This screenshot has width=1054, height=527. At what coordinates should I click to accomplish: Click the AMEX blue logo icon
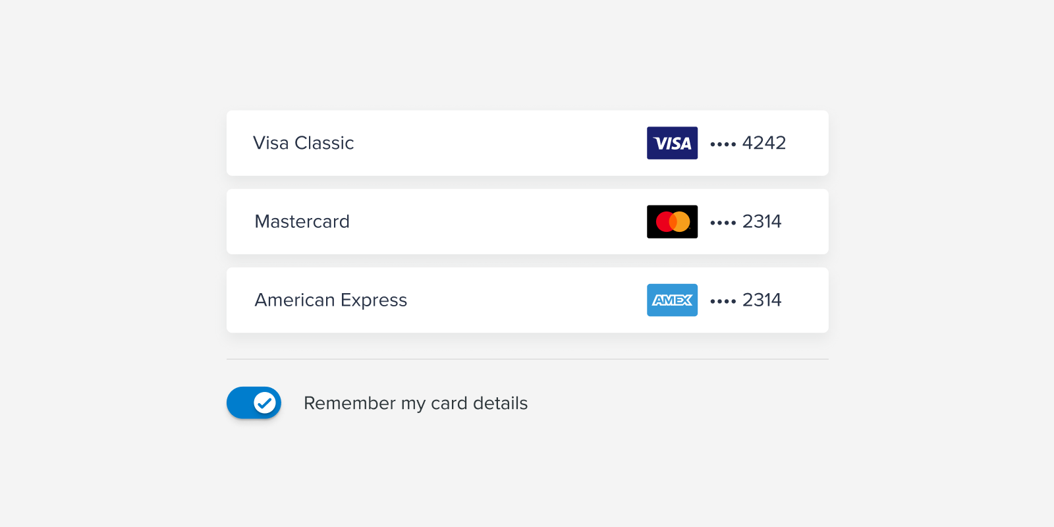point(672,300)
